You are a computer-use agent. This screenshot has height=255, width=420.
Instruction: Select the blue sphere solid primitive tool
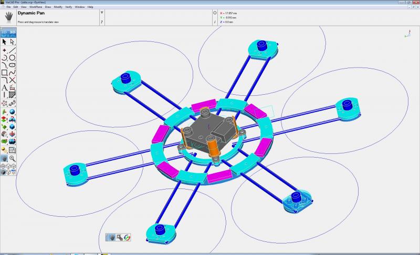(x=12, y=112)
